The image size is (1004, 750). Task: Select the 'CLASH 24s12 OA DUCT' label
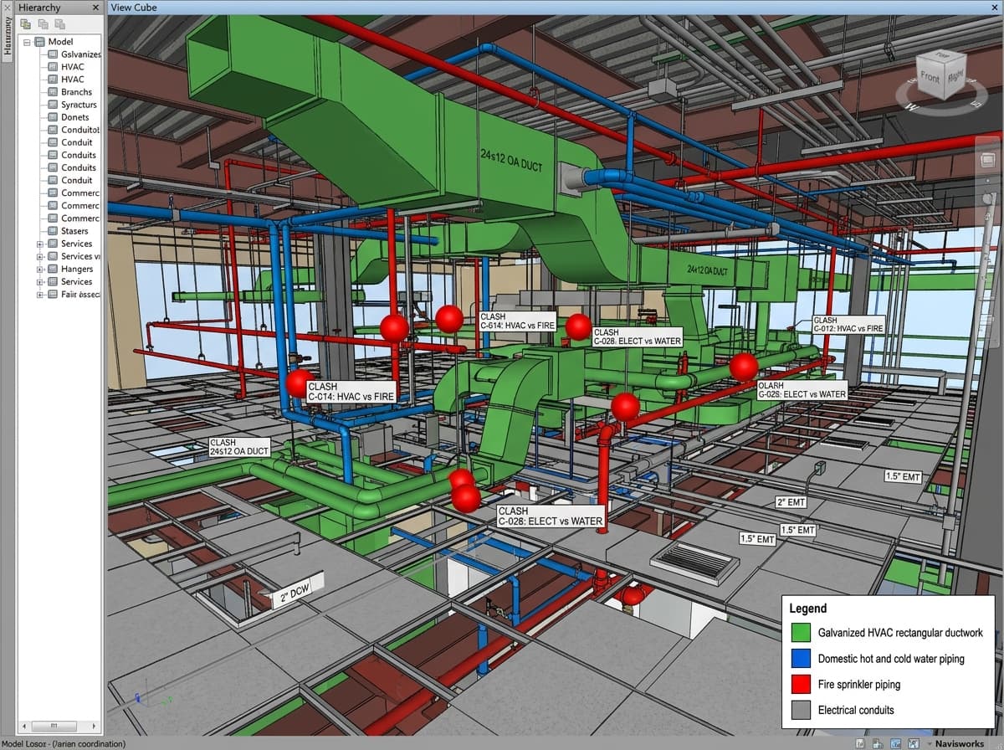(238, 447)
